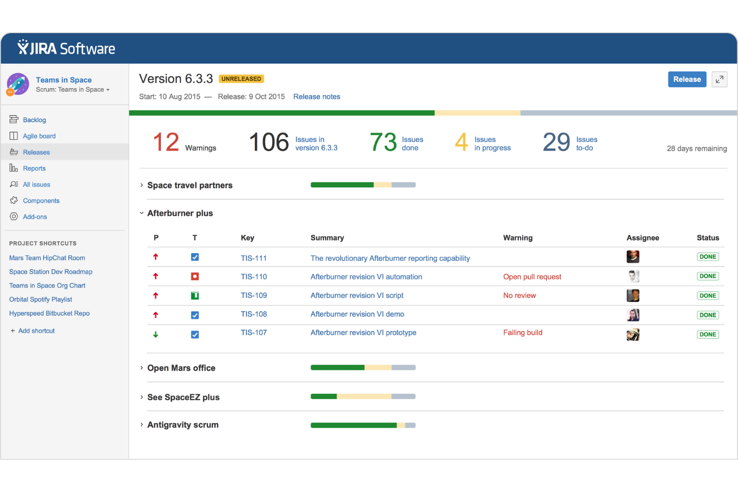Collapse the Afterburner plus epic
Screen dimensions: 738x492
[142, 213]
